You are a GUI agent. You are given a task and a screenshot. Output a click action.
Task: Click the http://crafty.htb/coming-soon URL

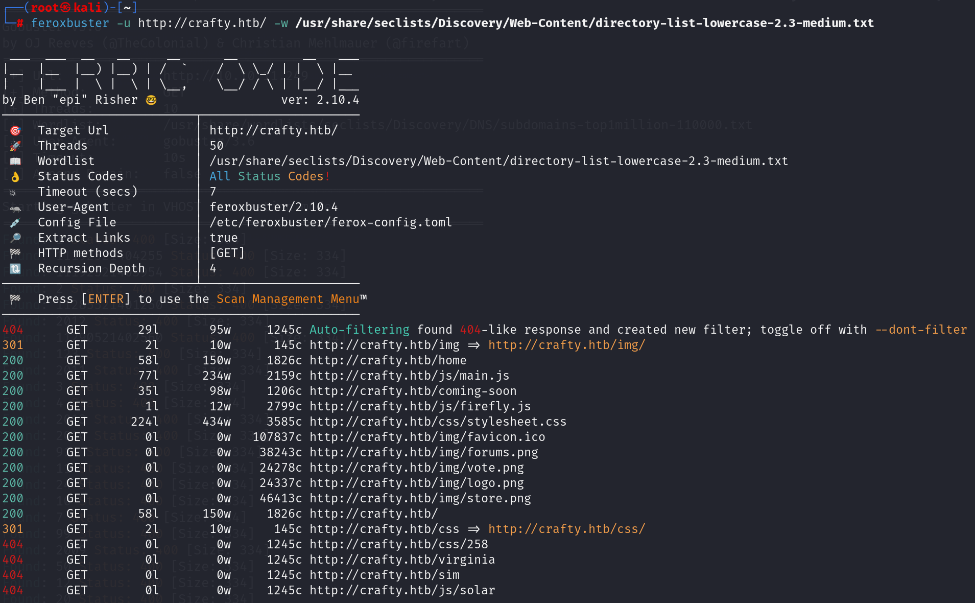[413, 391]
